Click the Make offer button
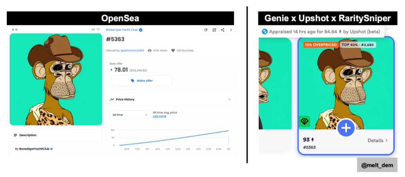 coord(142,81)
